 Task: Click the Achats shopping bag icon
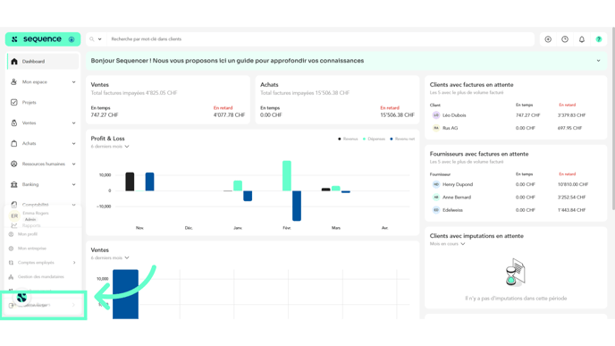click(x=14, y=144)
